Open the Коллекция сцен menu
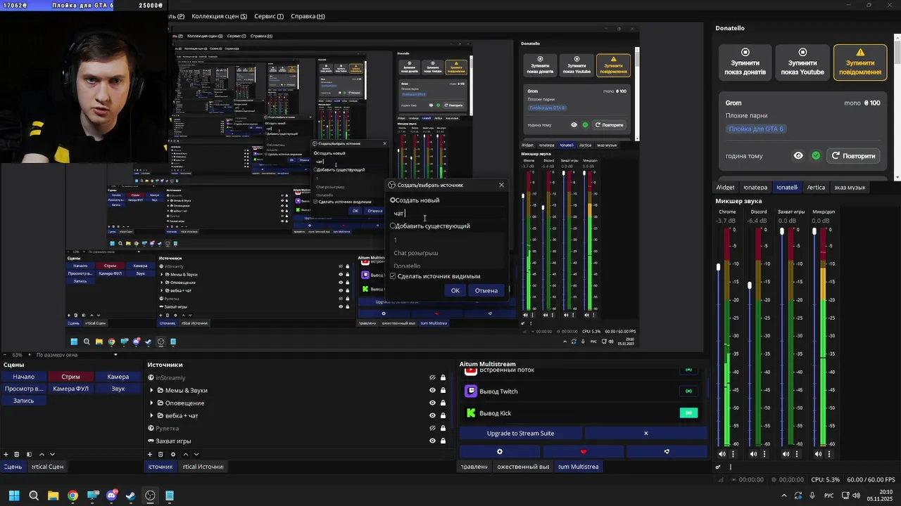901x506 pixels. [220, 16]
